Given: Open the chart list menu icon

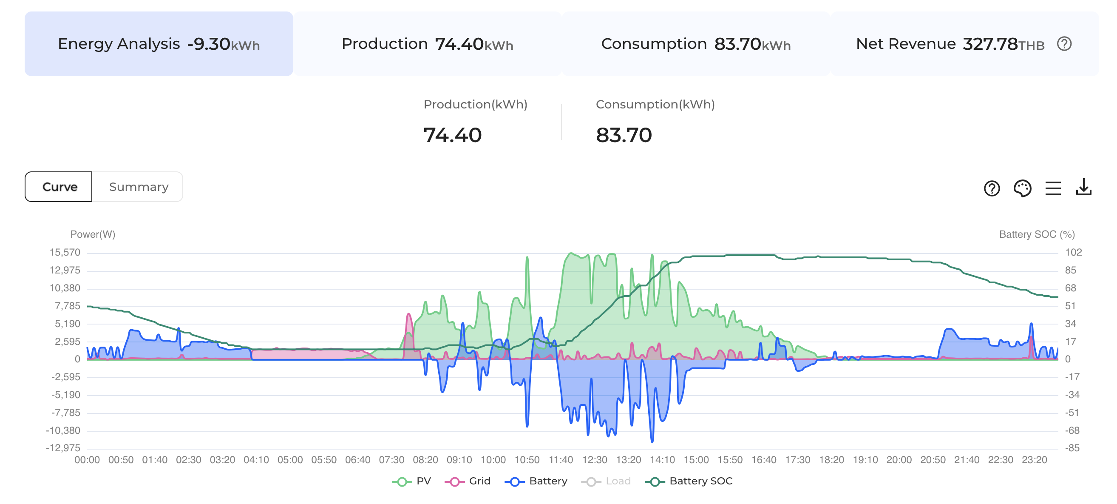Looking at the screenshot, I should pos(1052,188).
